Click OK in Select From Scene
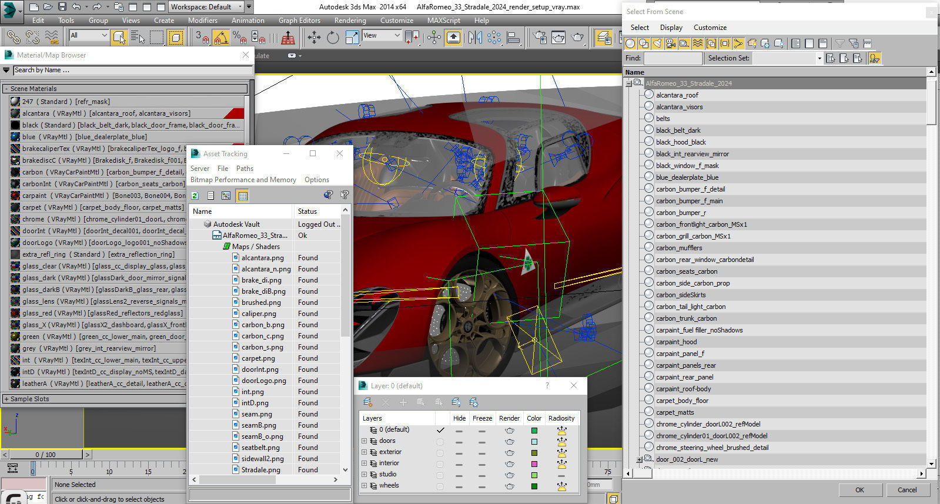This screenshot has height=504, width=940. [x=859, y=490]
